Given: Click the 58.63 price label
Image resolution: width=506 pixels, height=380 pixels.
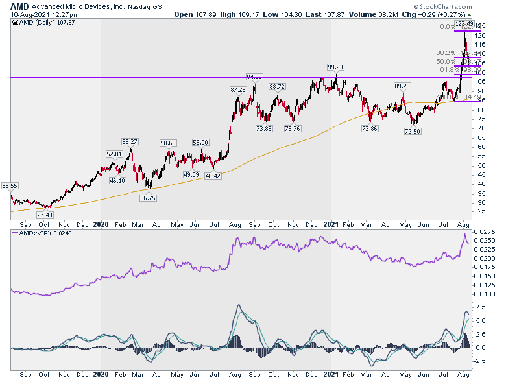Looking at the screenshot, I should click(168, 143).
